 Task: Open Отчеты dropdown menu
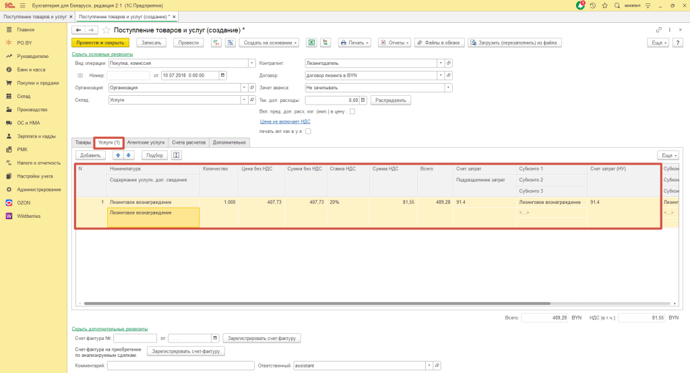pos(394,42)
